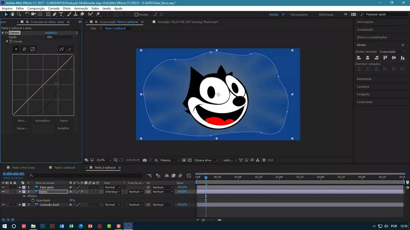This screenshot has height=230, width=410.
Task: Open the Câmera ativa view dropdown
Action: pyautogui.click(x=206, y=160)
